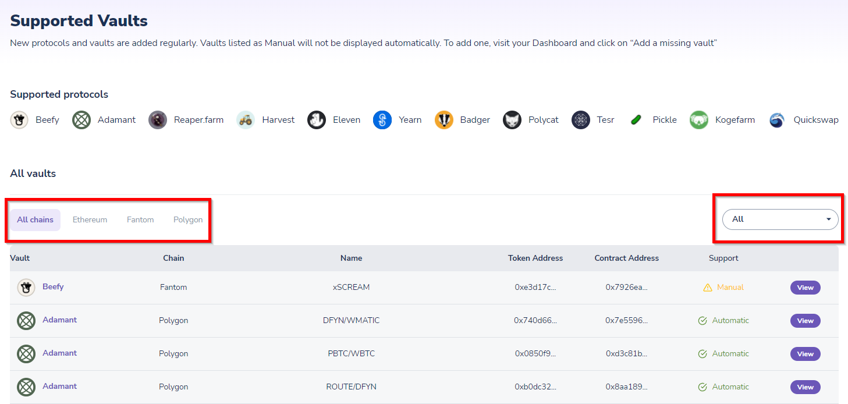Open Beefy link in xSCREAM row

[x=53, y=287]
